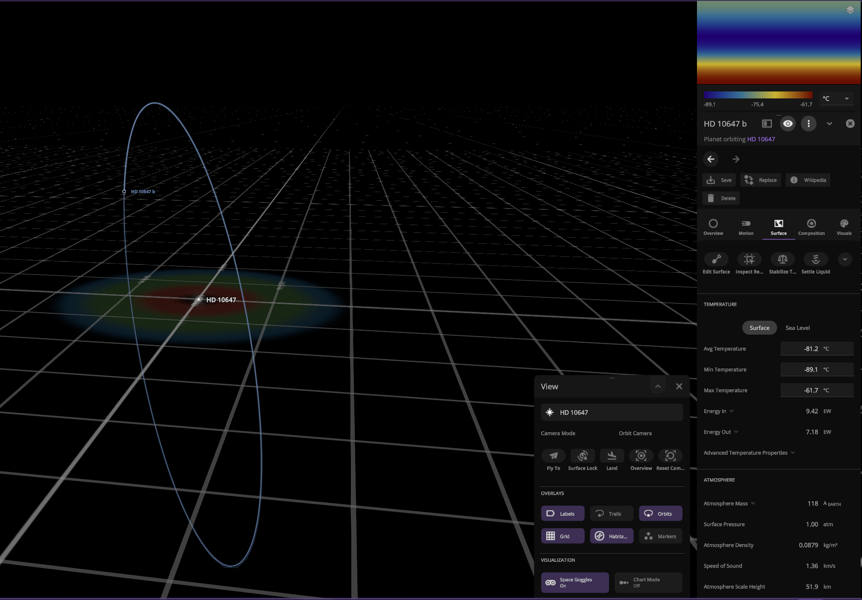Turn off Space Goggles
The image size is (862, 600).
tap(574, 583)
